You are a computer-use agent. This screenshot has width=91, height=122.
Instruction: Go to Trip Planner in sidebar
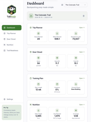[12, 33]
